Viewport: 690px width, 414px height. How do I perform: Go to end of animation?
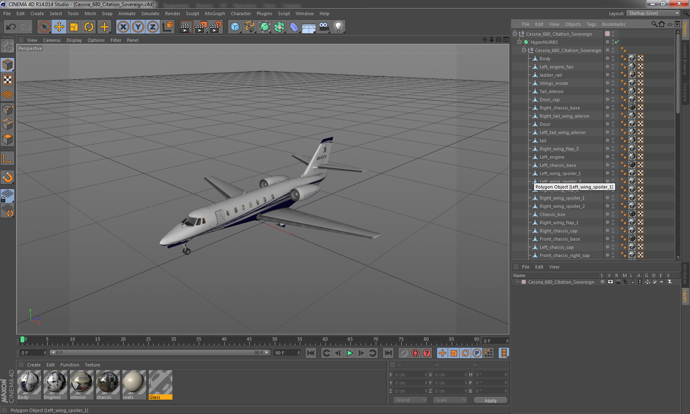tap(388, 353)
